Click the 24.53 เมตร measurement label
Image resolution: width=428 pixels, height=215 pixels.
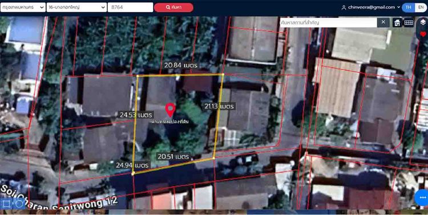coord(136,115)
